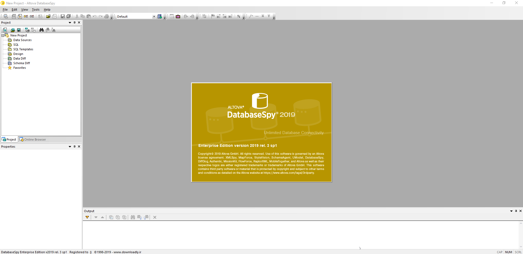The image size is (523, 254).
Task: Click the flag bookmark toolbar icon
Action: click(x=213, y=16)
